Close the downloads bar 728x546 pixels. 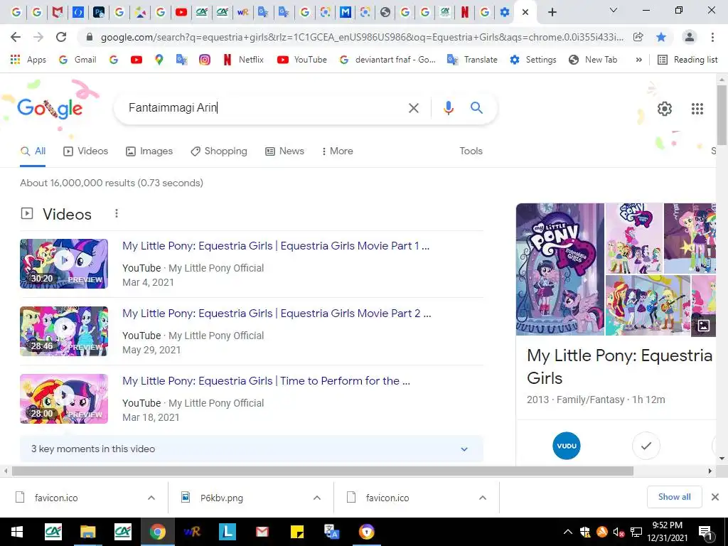715,497
